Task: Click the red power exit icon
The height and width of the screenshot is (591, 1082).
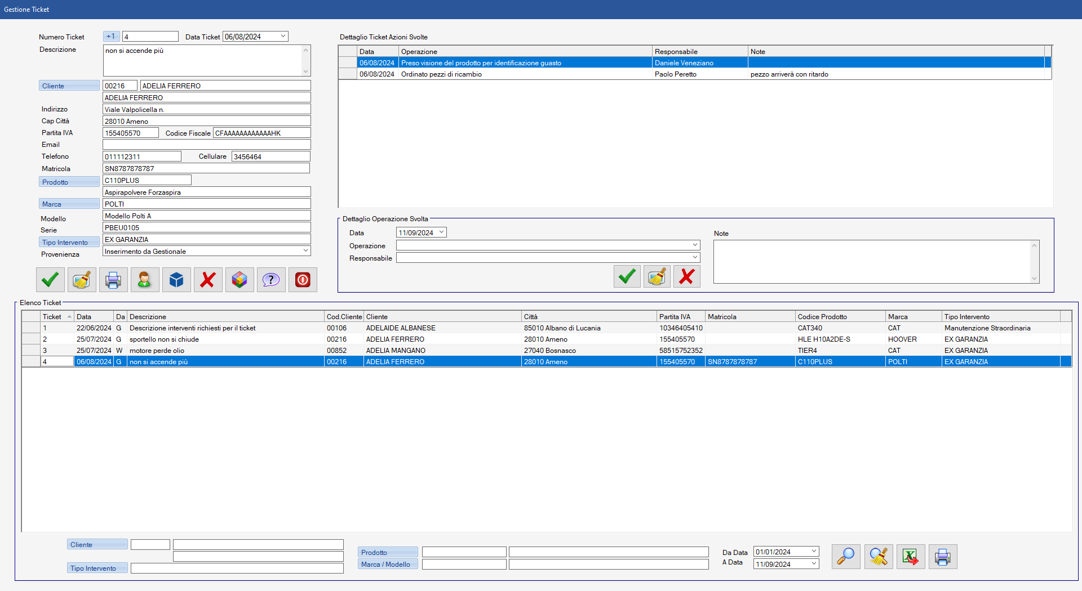Action: 303,280
